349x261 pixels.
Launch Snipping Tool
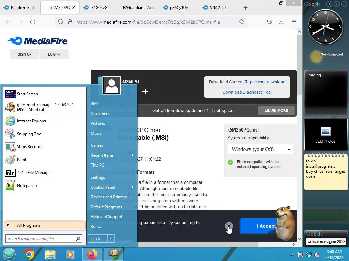click(45, 134)
